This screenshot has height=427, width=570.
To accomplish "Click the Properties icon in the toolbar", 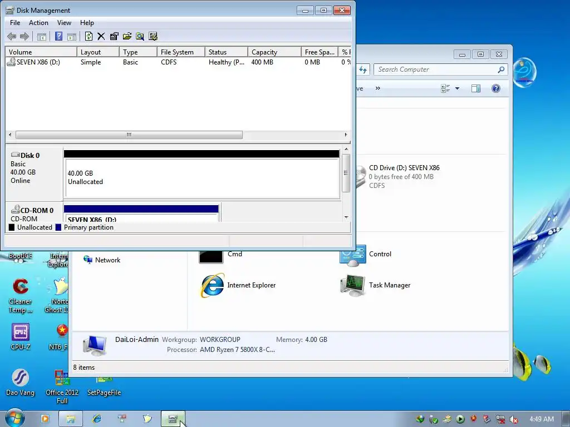I will pos(114,36).
